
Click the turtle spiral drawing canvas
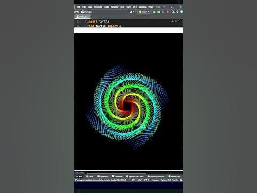128,101
